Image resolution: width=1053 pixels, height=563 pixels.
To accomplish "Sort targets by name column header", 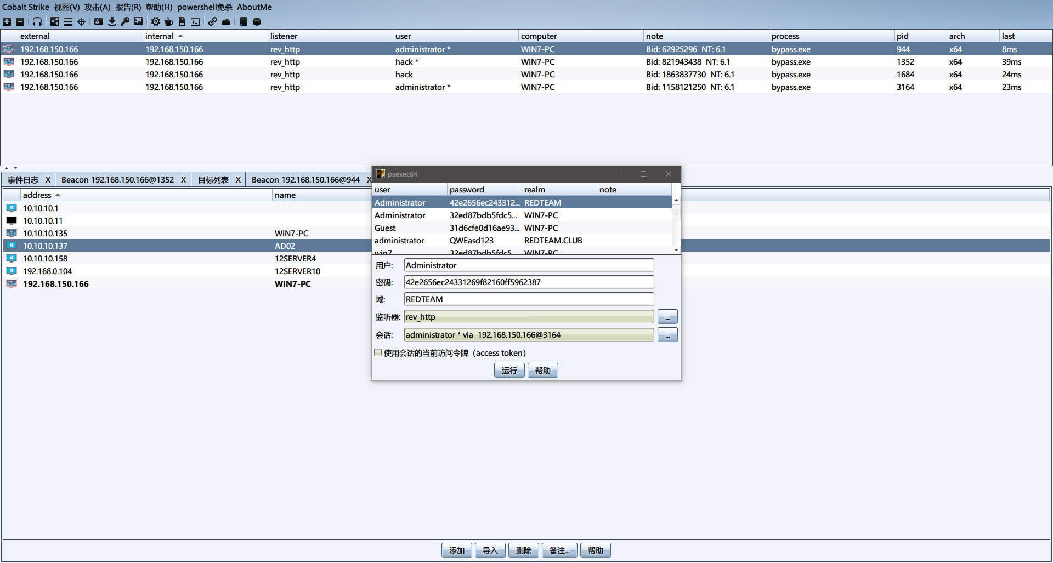I will pos(322,195).
